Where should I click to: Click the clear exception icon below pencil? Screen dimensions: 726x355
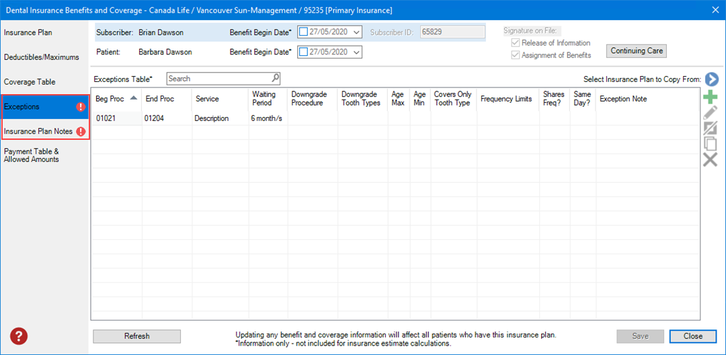(711, 128)
